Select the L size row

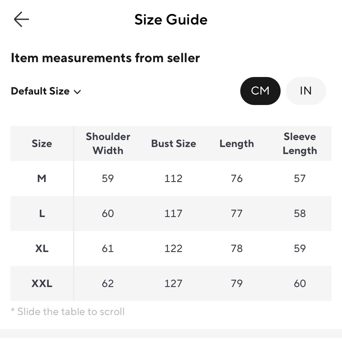(171, 214)
